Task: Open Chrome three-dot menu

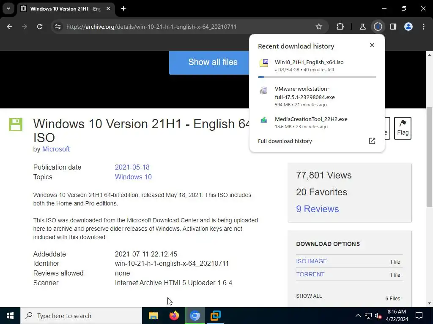Action: click(424, 27)
